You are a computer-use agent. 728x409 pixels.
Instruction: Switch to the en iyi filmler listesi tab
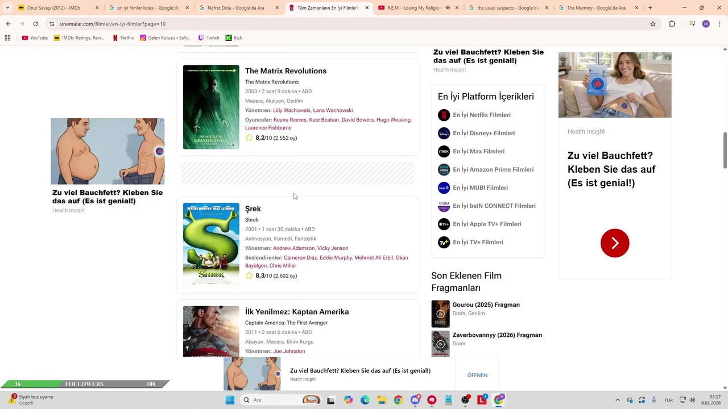click(x=148, y=8)
